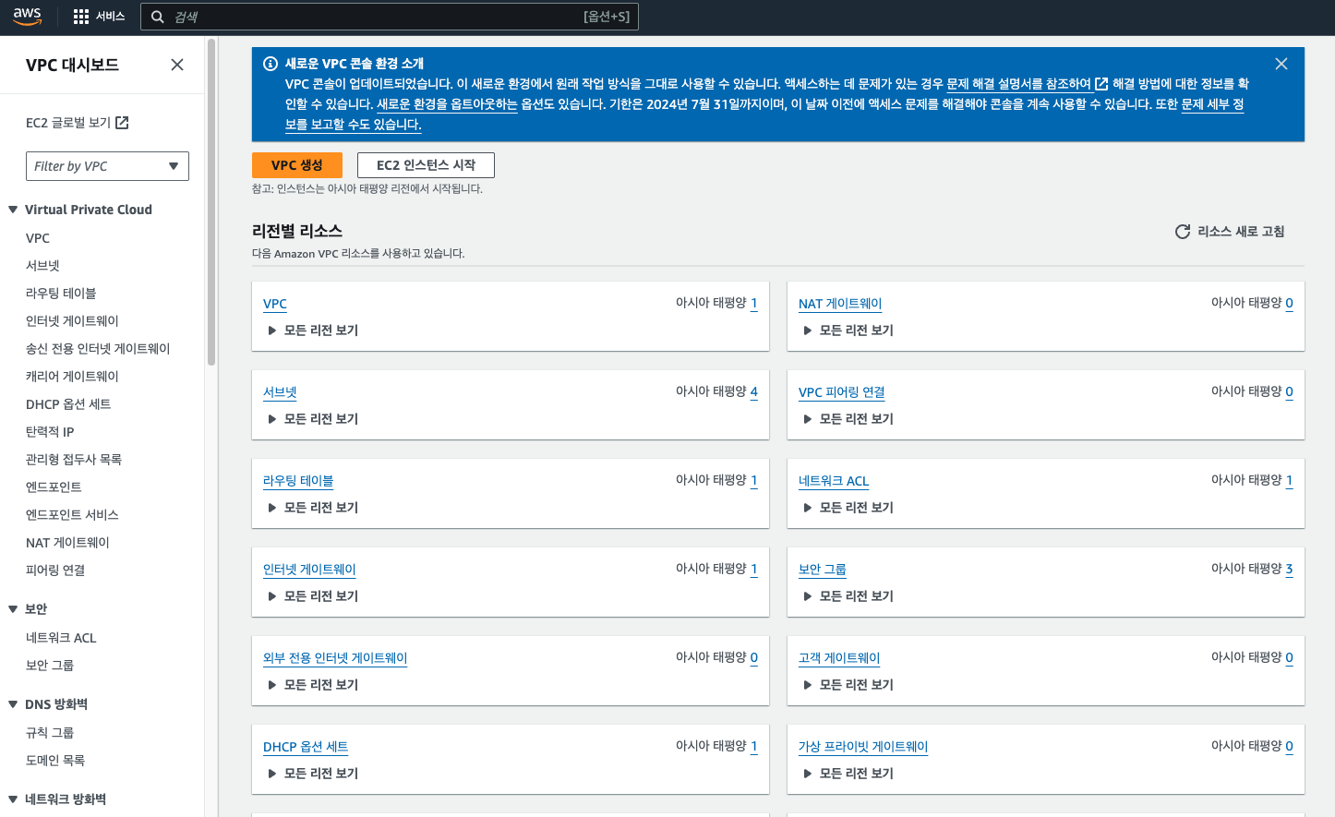The height and width of the screenshot is (817, 1335).
Task: Expand 모든 리전 보기 under 서브넷 card
Action: pyautogui.click(x=313, y=419)
